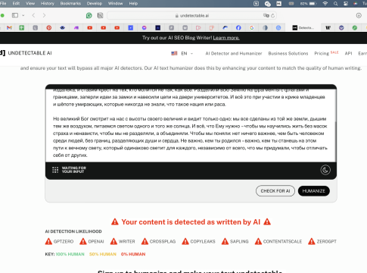Click the 50% HUMAN key label
This screenshot has height=273, width=367.
[x=103, y=254]
